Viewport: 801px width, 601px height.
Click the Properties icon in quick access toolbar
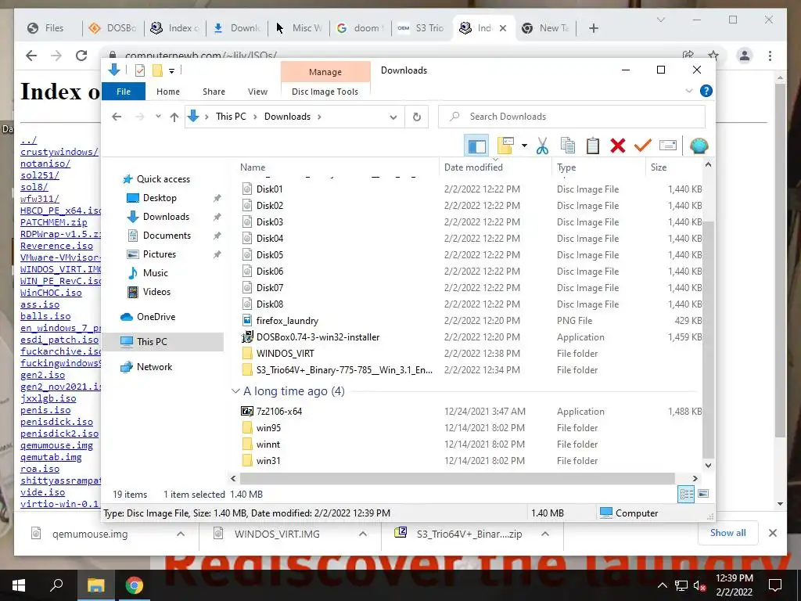point(139,70)
